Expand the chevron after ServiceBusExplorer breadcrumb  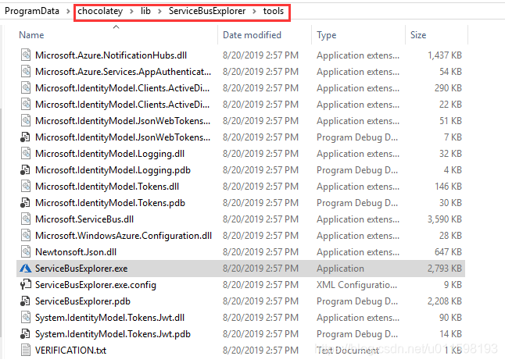[254, 12]
